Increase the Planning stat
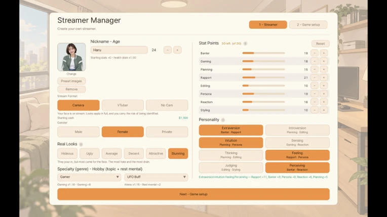 [x=324, y=69]
